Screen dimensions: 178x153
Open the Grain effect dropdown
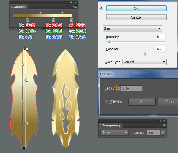[x=132, y=28]
